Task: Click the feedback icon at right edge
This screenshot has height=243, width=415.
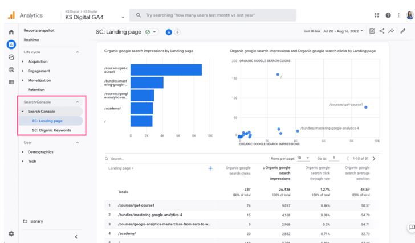Action: [x=412, y=227]
